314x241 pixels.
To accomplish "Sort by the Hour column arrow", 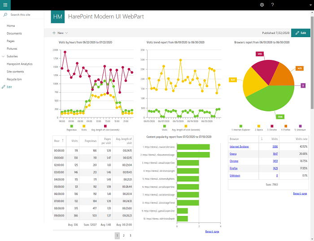I will point(63,141).
